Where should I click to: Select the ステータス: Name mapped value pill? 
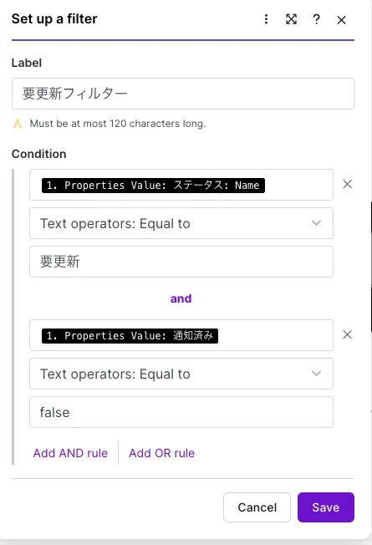(x=153, y=186)
